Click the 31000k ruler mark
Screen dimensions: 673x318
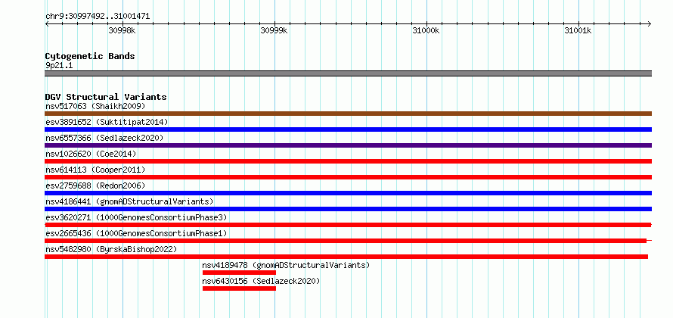coord(426,30)
